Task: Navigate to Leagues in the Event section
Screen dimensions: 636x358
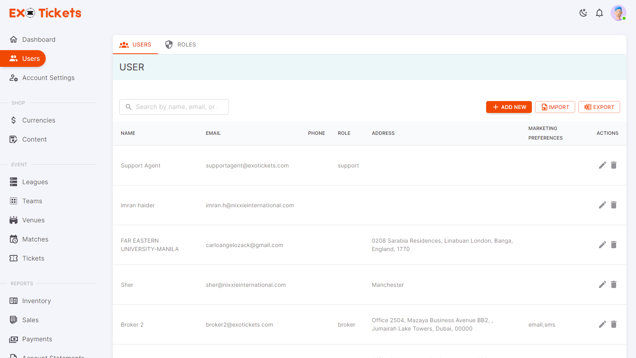Action: (x=35, y=182)
